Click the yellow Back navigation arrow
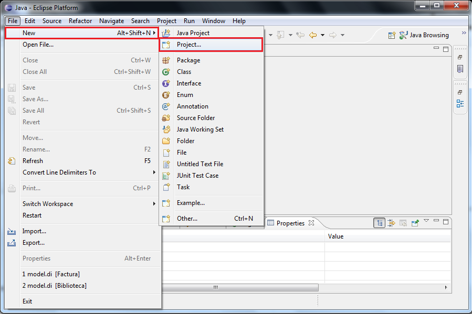The image size is (472, 314). point(313,35)
